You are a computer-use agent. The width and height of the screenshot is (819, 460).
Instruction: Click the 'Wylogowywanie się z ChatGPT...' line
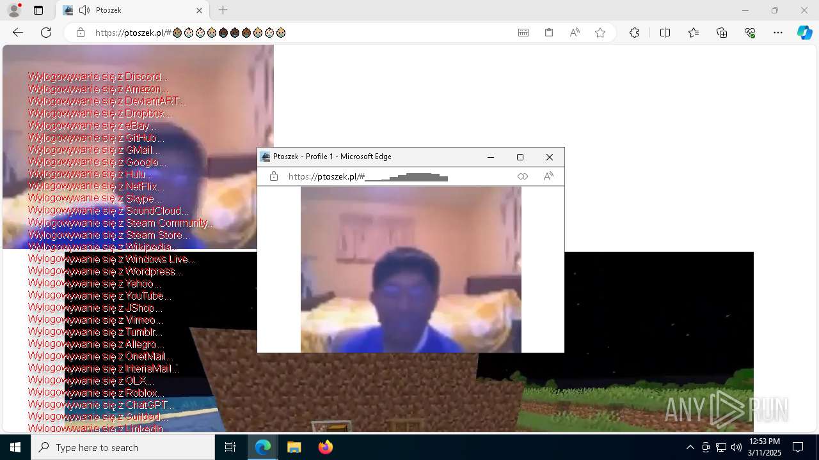[x=101, y=405]
